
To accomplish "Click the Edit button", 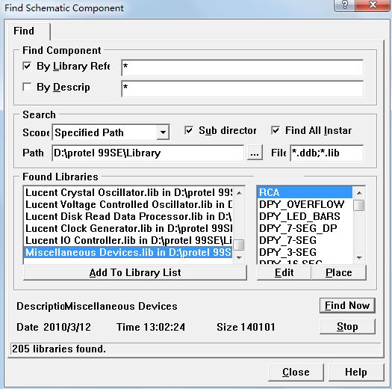I will coord(284,272).
